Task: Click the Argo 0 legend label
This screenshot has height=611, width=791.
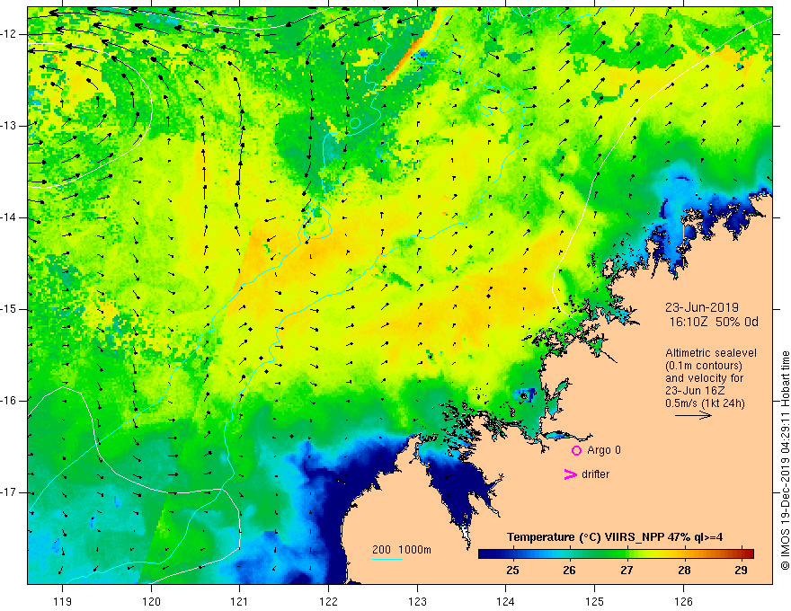Action: [604, 450]
